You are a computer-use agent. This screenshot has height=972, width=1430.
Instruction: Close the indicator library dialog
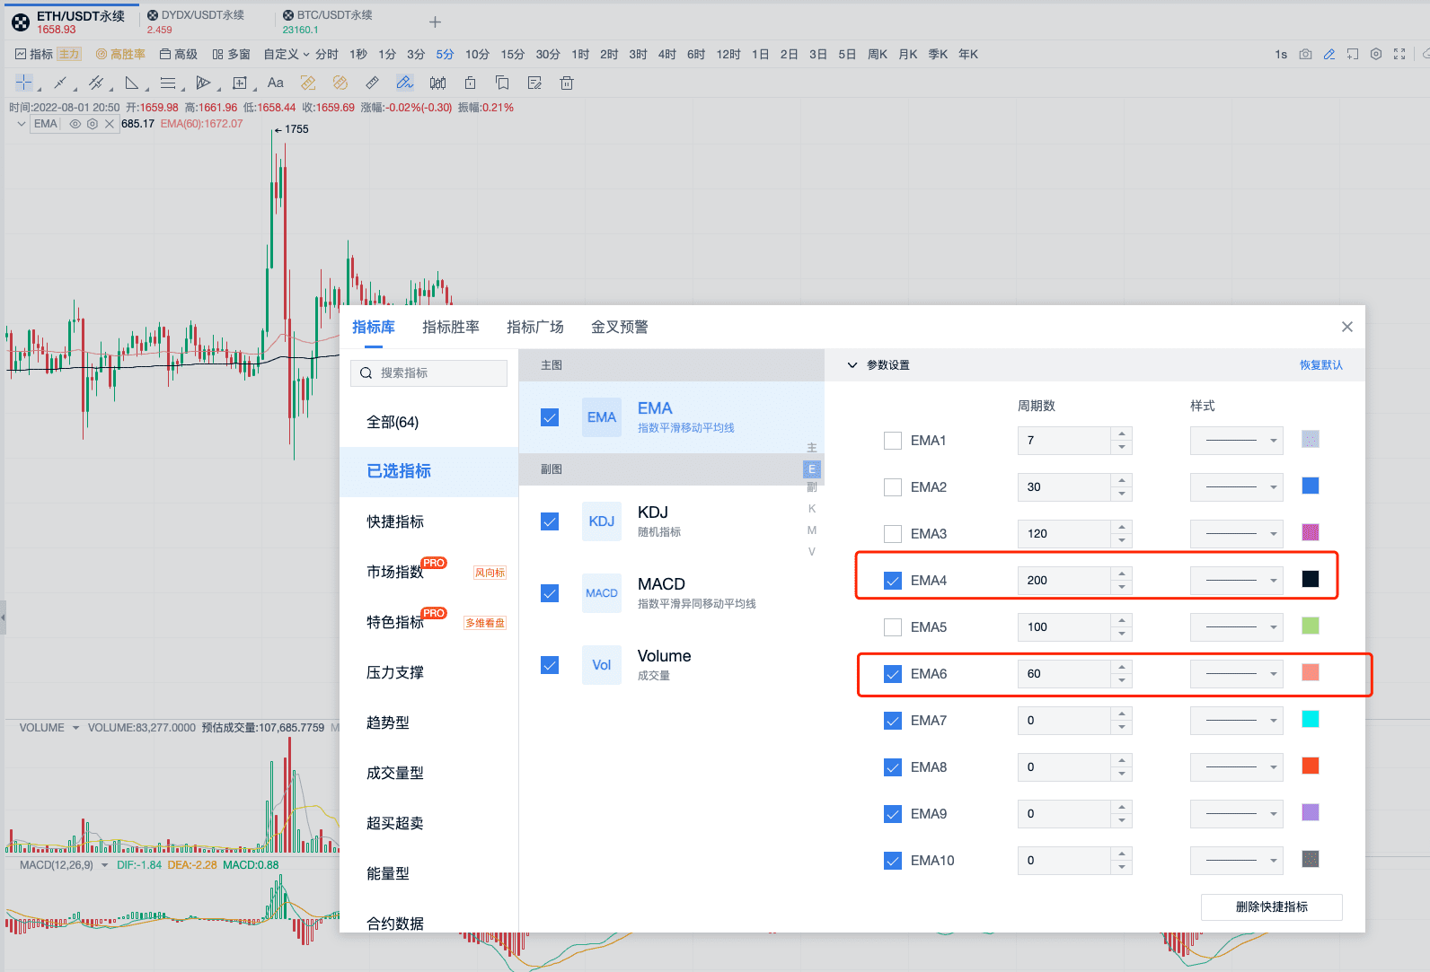[1347, 327]
